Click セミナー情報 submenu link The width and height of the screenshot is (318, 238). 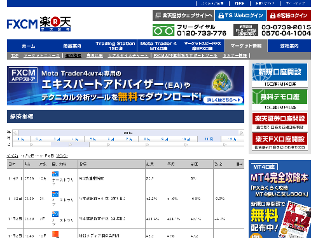click(x=235, y=56)
